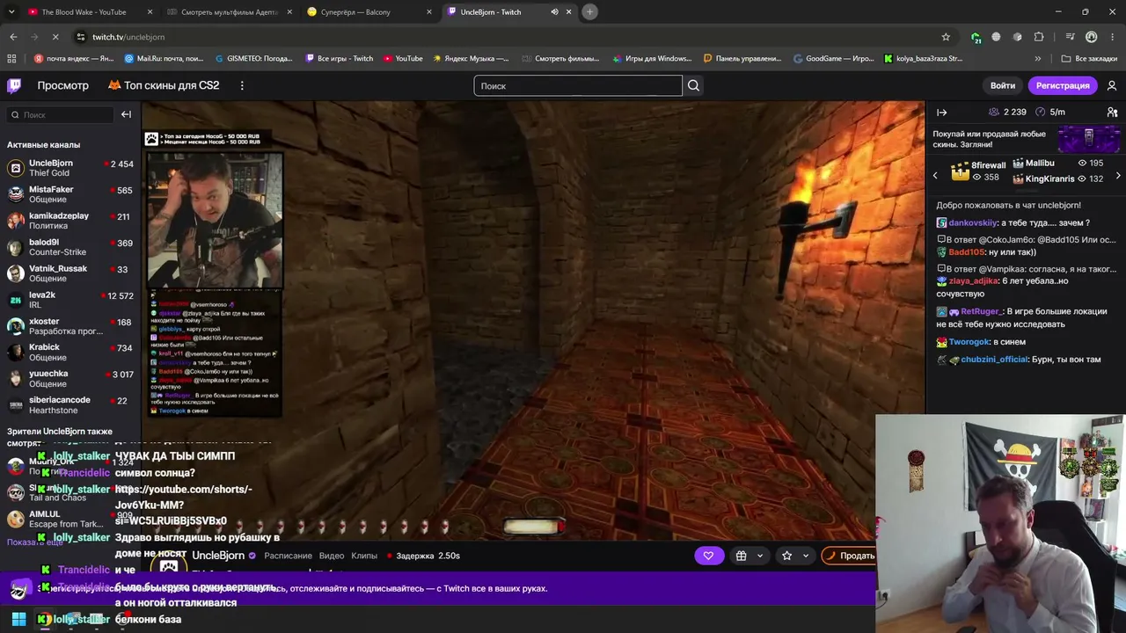Viewport: 1126px width, 633px height.
Task: Click the star subscribe icon
Action: 786,556
